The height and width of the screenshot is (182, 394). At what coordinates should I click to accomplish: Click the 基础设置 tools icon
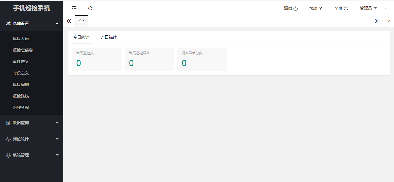click(8, 23)
